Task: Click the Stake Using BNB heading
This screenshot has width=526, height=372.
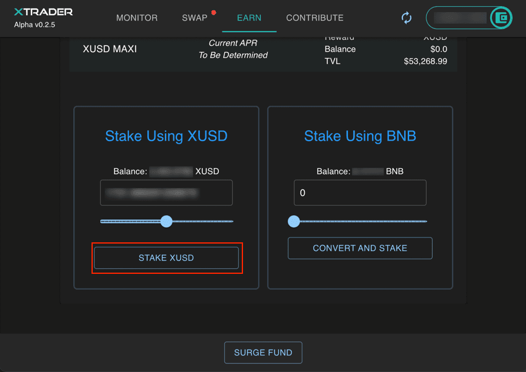Action: click(360, 136)
